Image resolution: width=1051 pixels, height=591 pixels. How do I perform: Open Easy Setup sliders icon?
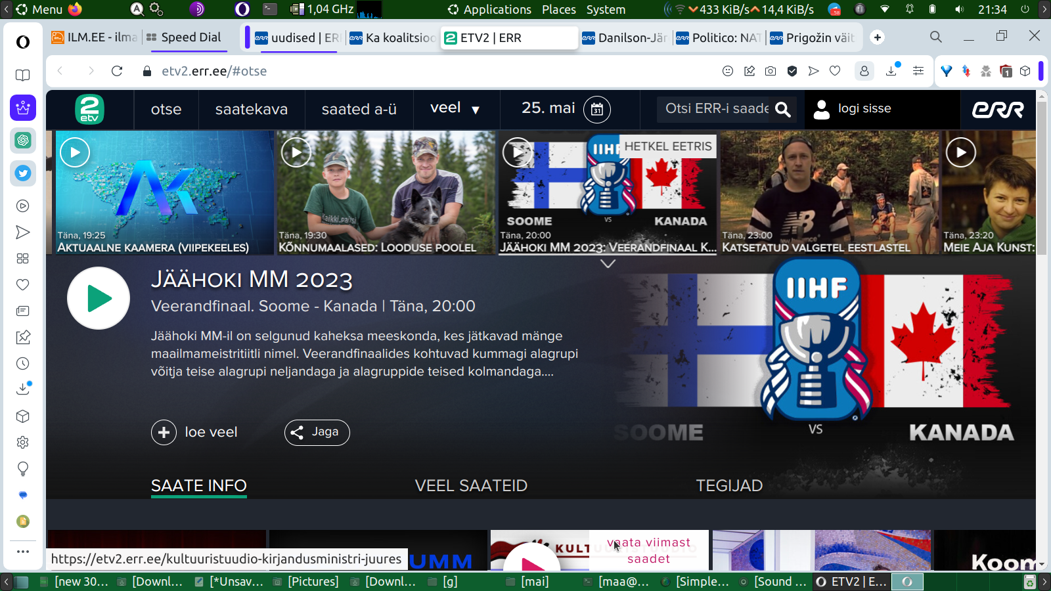click(918, 71)
